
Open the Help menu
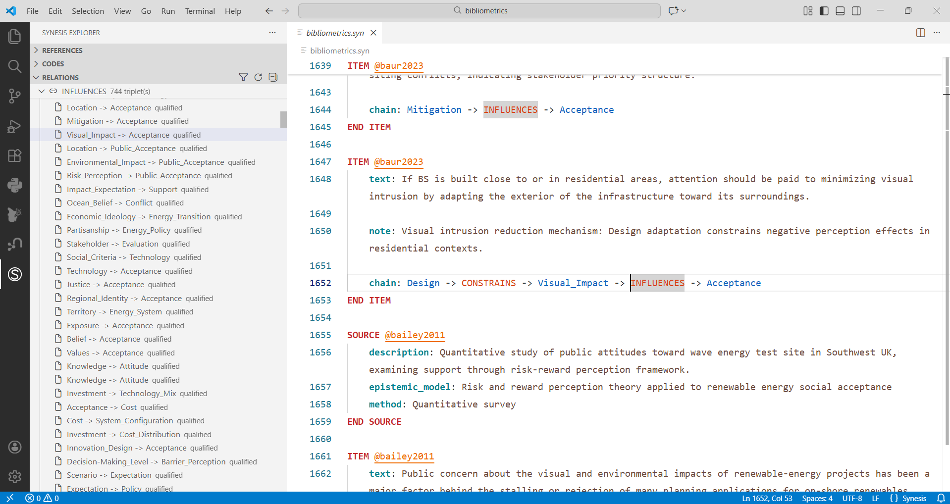pyautogui.click(x=233, y=11)
